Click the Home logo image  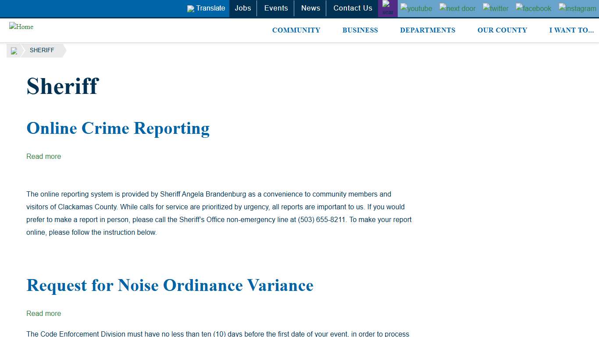(x=21, y=27)
